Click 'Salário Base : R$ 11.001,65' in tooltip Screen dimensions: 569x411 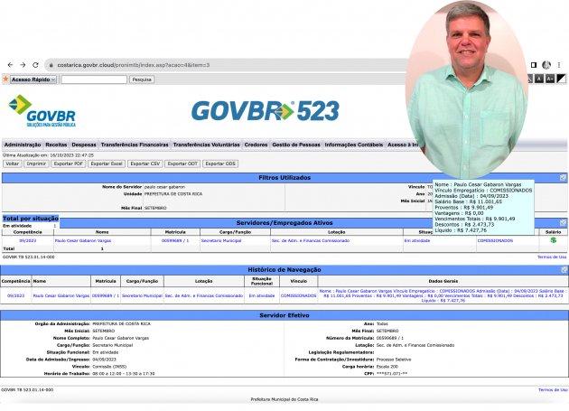(x=468, y=201)
